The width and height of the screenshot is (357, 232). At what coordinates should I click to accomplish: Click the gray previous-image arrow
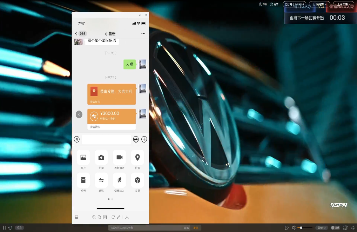(x=79, y=114)
